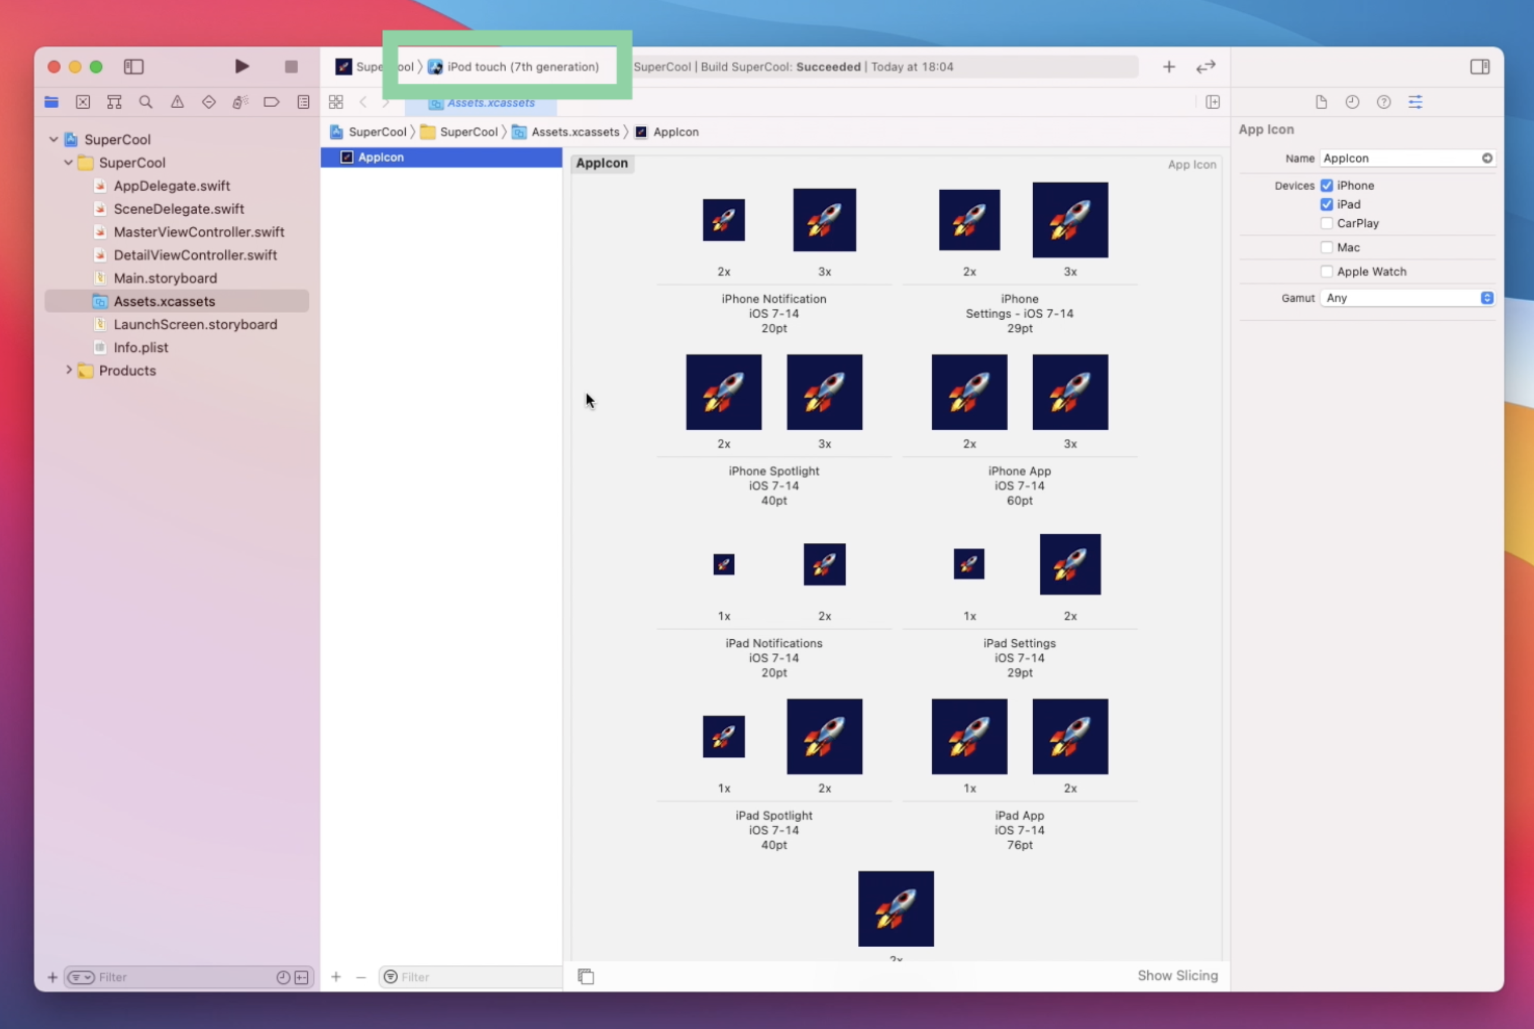
Task: Select the iPhone App 60pt 3x icon
Action: point(1069,393)
